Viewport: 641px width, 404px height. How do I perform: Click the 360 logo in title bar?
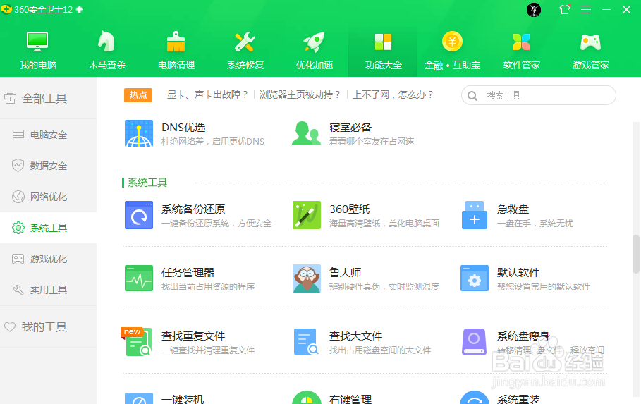(x=6, y=9)
